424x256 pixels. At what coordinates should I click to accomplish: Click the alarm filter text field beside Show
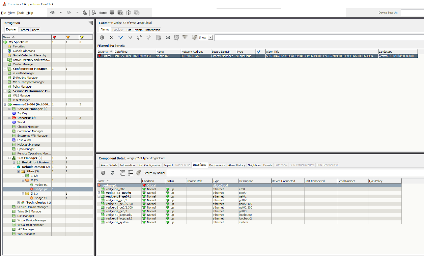point(319,38)
